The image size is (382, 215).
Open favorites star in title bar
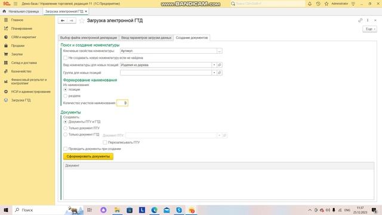pyautogui.click(x=326, y=4)
